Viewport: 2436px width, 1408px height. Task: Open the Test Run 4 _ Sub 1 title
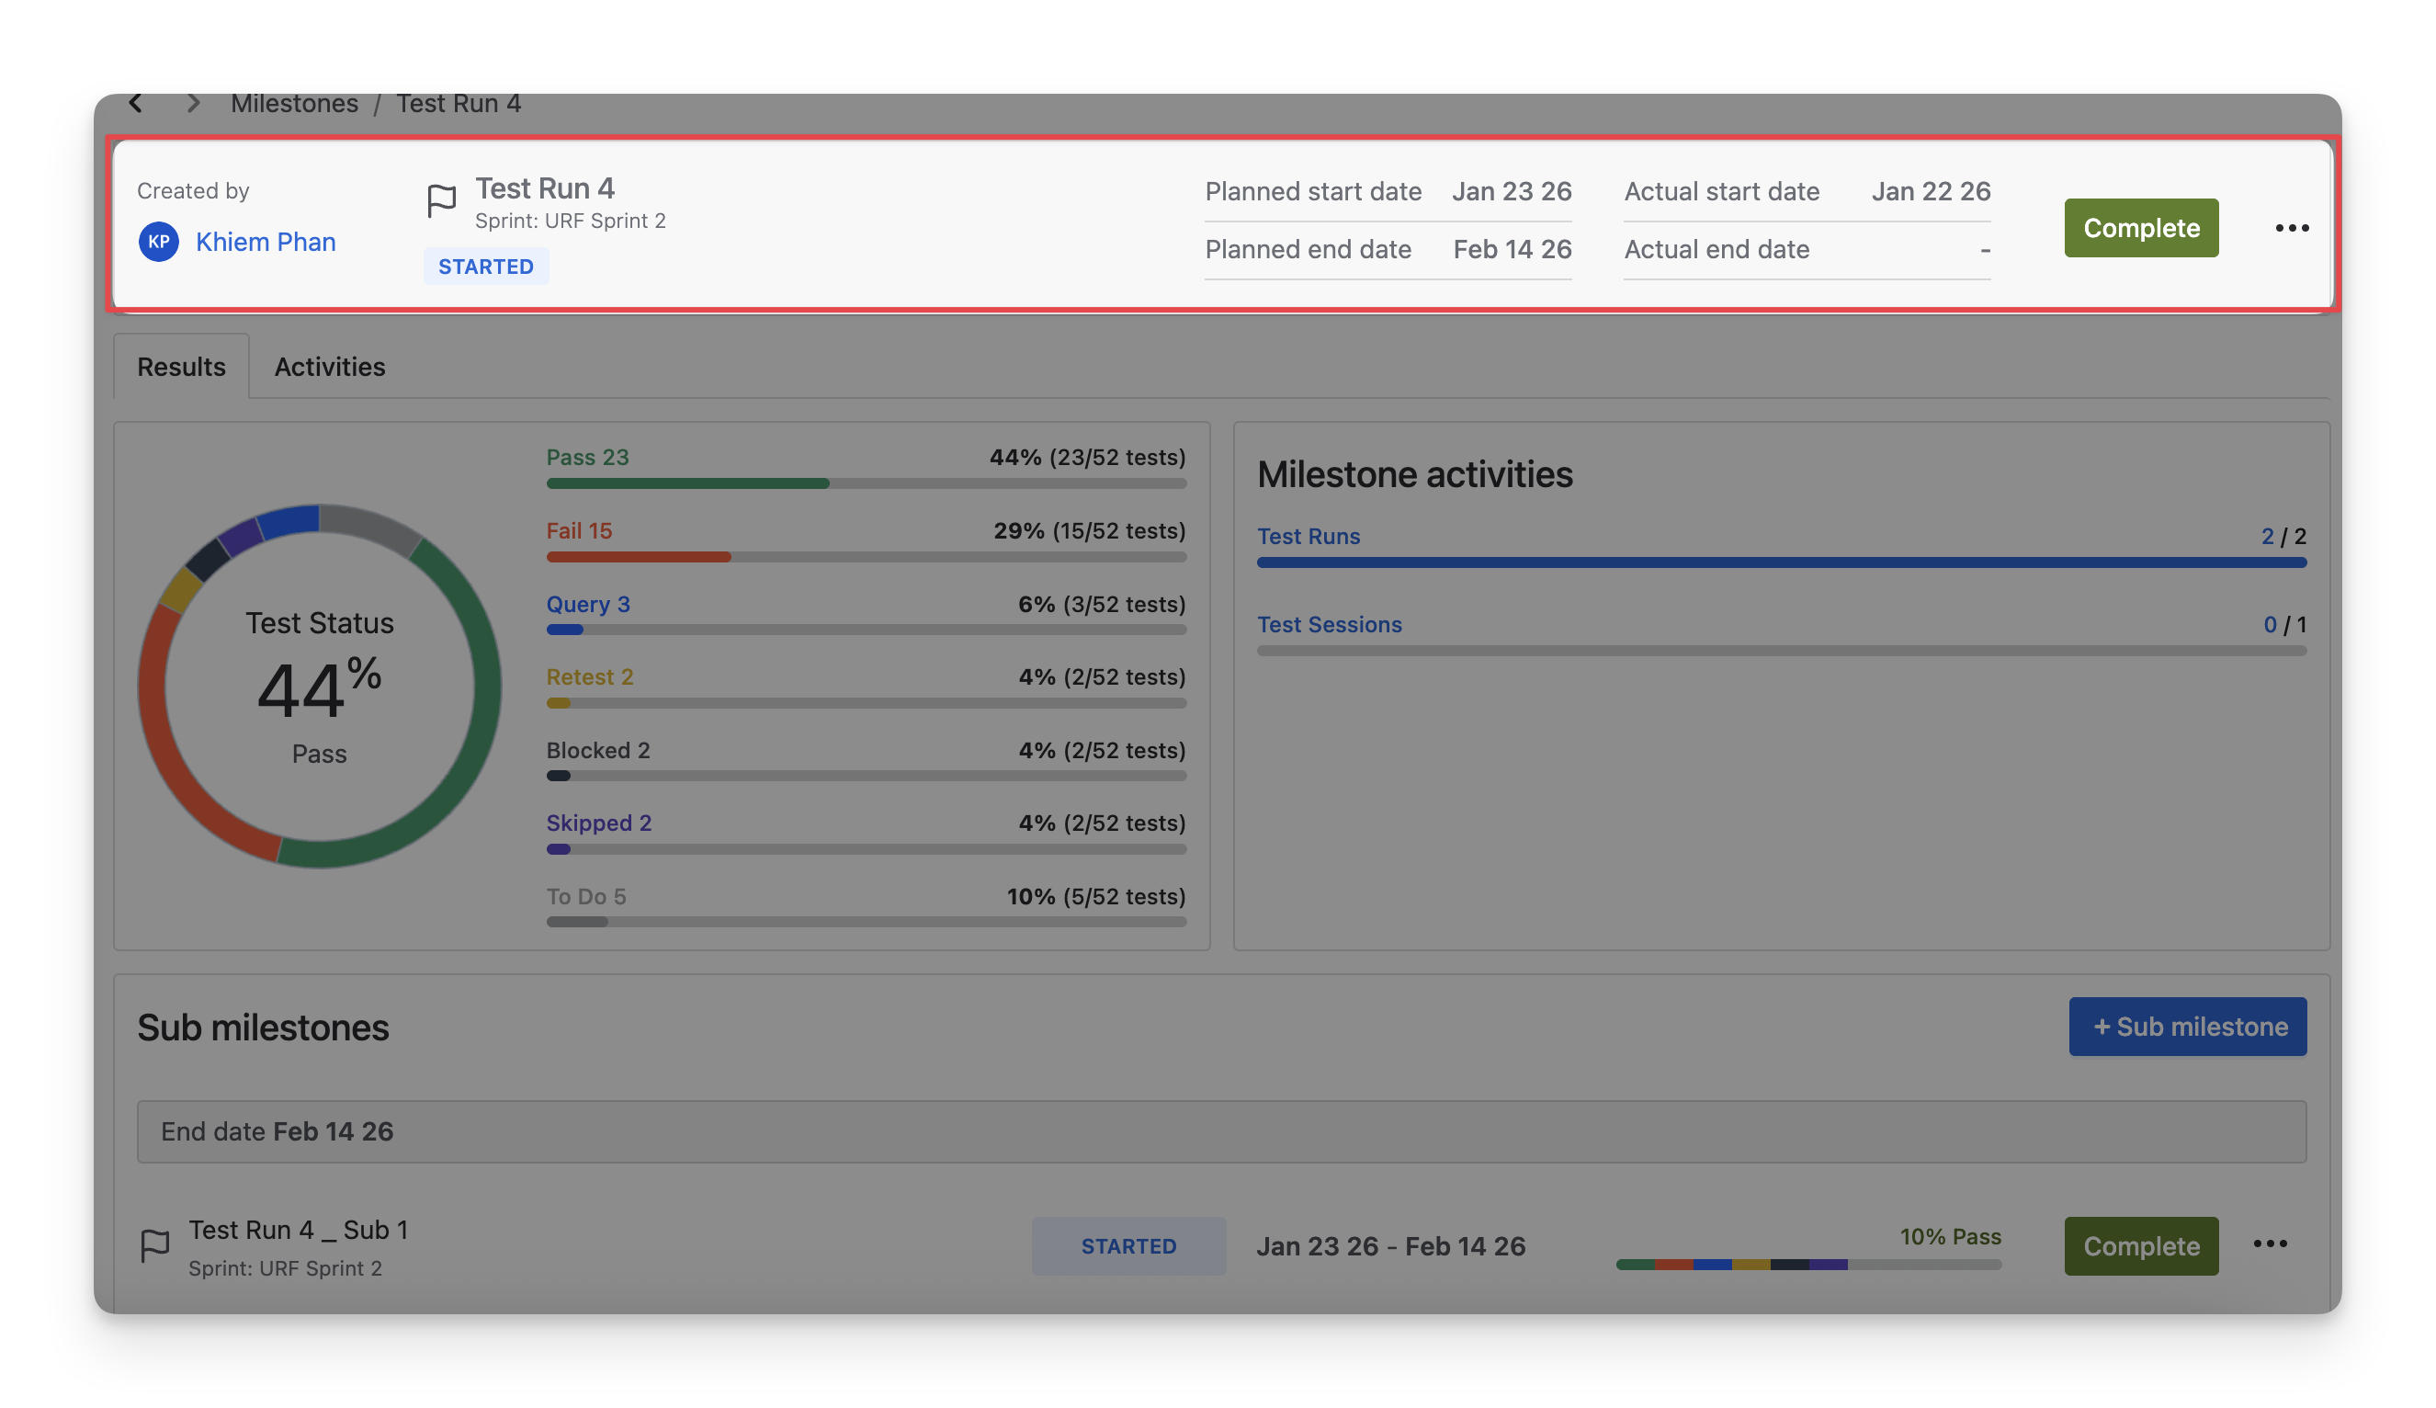298,1230
